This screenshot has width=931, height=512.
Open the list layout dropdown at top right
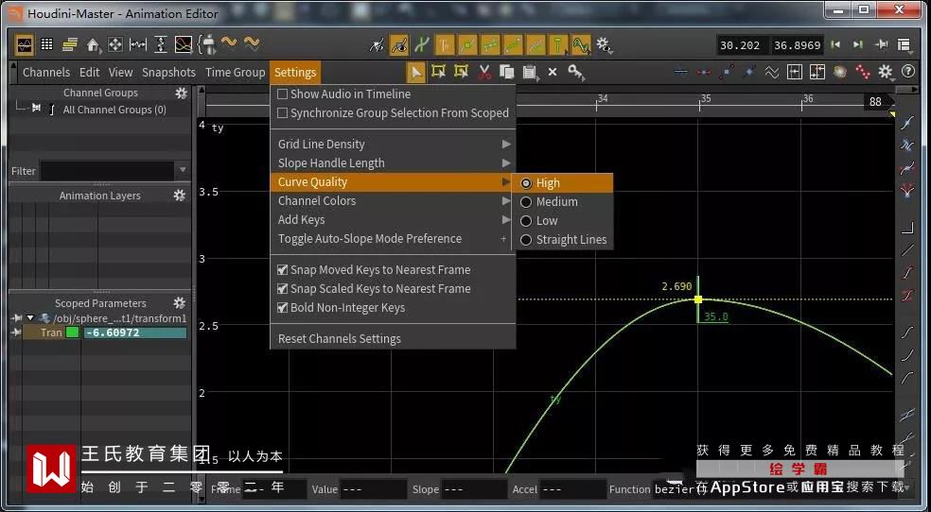click(904, 44)
